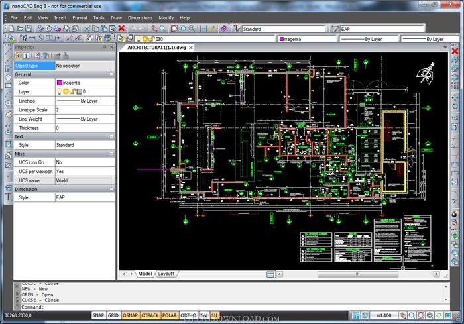The image size is (464, 324).
Task: Open the Modify menu
Action: point(166,18)
